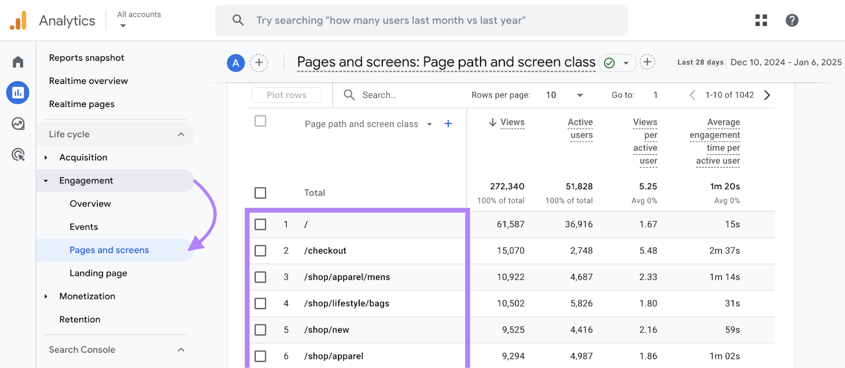Tick the Total row checkbox
845x368 pixels.
tap(260, 193)
